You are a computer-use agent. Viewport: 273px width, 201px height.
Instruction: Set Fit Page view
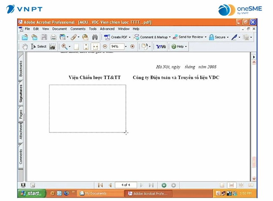coord(86,47)
